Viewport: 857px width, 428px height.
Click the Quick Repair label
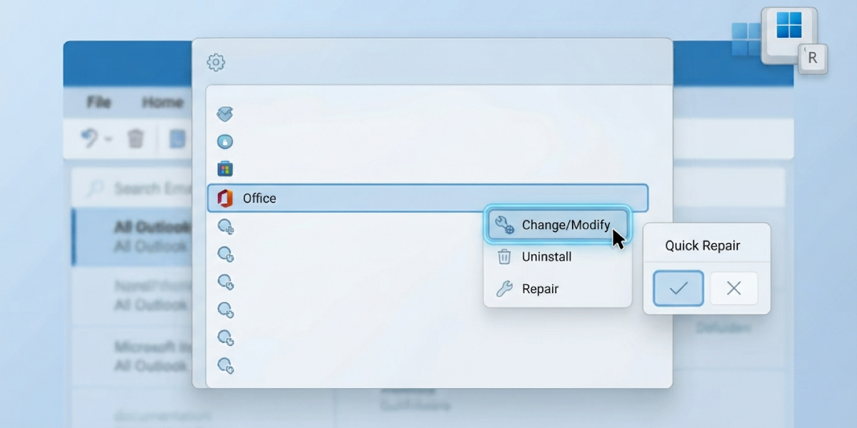pyautogui.click(x=703, y=245)
